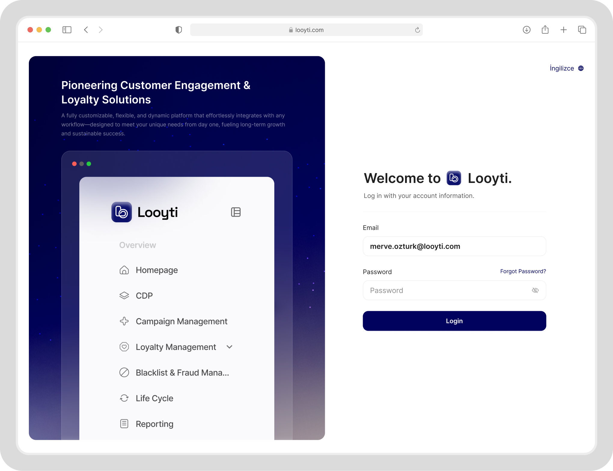Open the Reporting menu item

154,424
